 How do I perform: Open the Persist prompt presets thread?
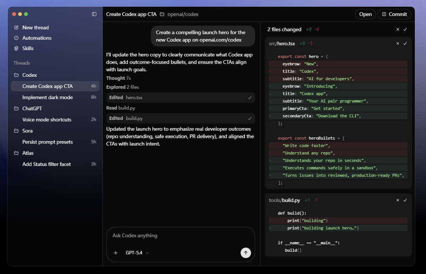coord(55,142)
